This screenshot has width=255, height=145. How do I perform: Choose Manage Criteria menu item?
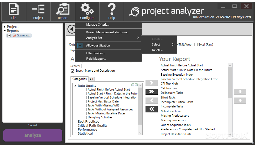(108, 25)
